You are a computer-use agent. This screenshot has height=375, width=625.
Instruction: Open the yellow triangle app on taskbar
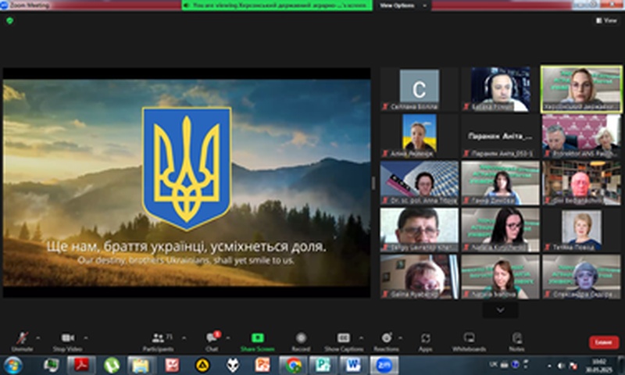point(202,365)
